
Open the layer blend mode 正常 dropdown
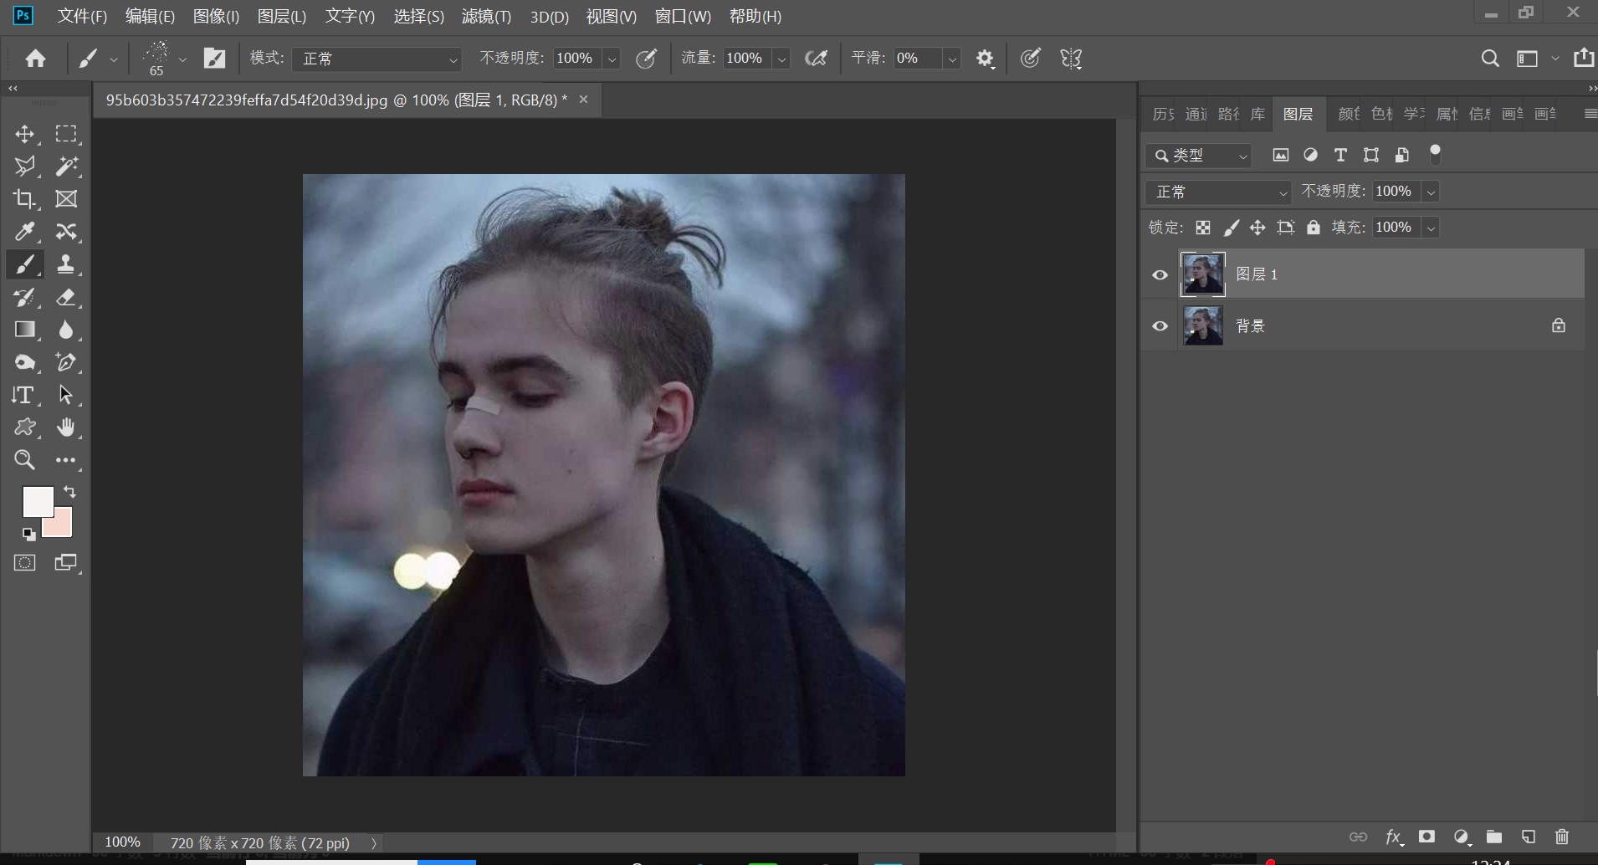tap(1217, 192)
